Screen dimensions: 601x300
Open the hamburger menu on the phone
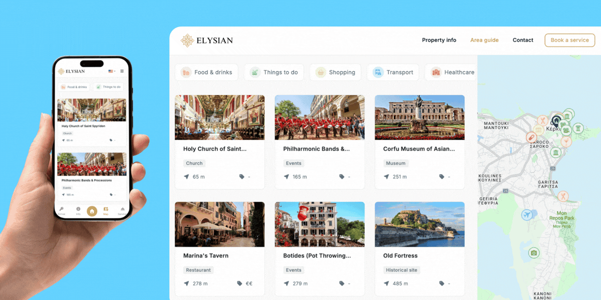tap(122, 71)
